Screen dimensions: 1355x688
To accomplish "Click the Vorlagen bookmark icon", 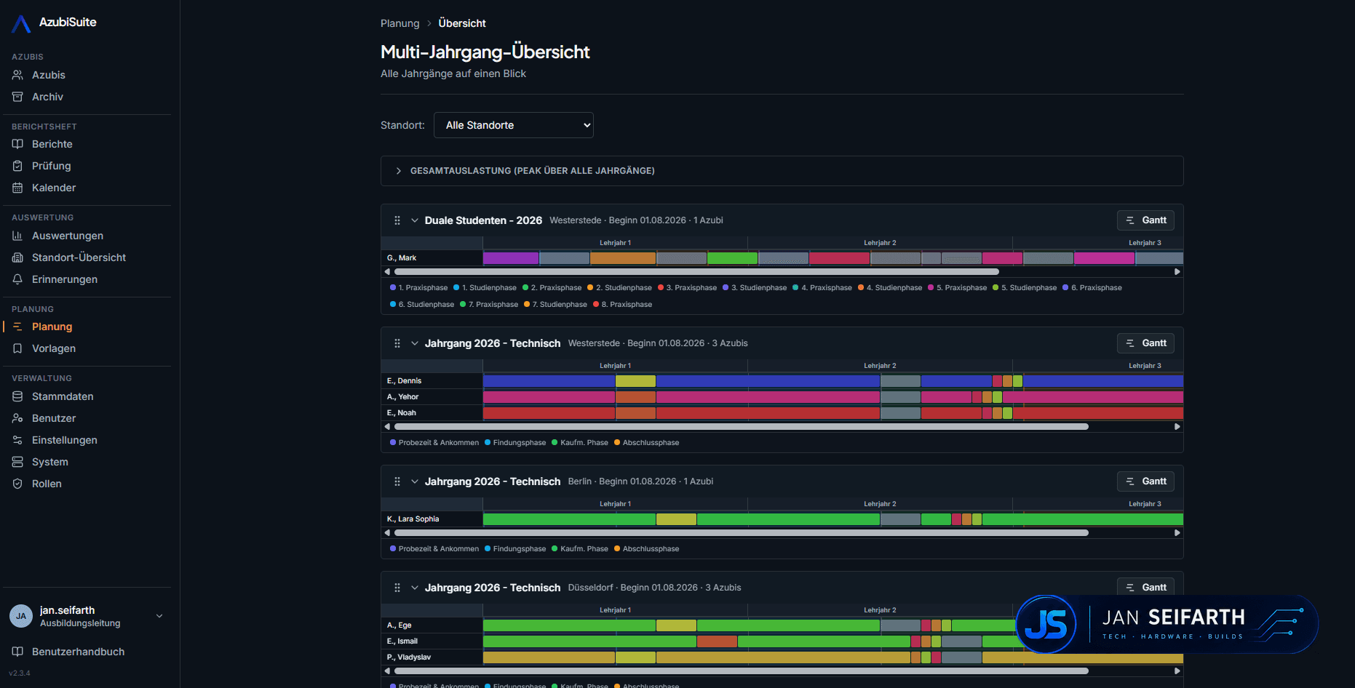I will pos(17,348).
